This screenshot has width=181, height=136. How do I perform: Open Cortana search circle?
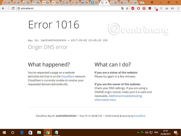[x=13, y=132]
